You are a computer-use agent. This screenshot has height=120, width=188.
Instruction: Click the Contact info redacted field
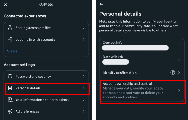[135, 48]
